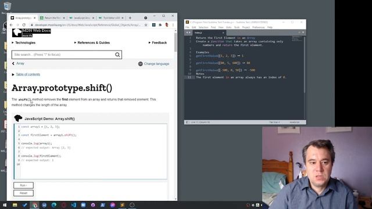
Task: Open the Windows Start menu
Action: tap(5, 205)
